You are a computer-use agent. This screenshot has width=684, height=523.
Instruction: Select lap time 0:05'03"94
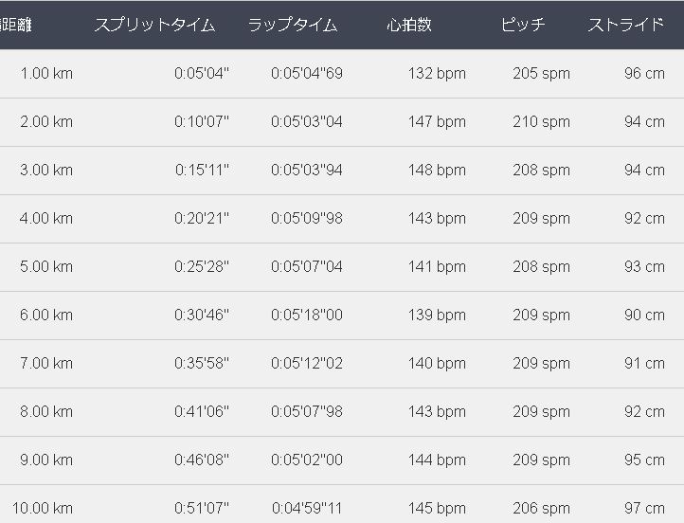point(307,171)
